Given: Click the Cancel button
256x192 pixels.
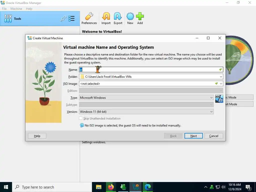Looking at the screenshot, I should pyautogui.click(x=214, y=136).
